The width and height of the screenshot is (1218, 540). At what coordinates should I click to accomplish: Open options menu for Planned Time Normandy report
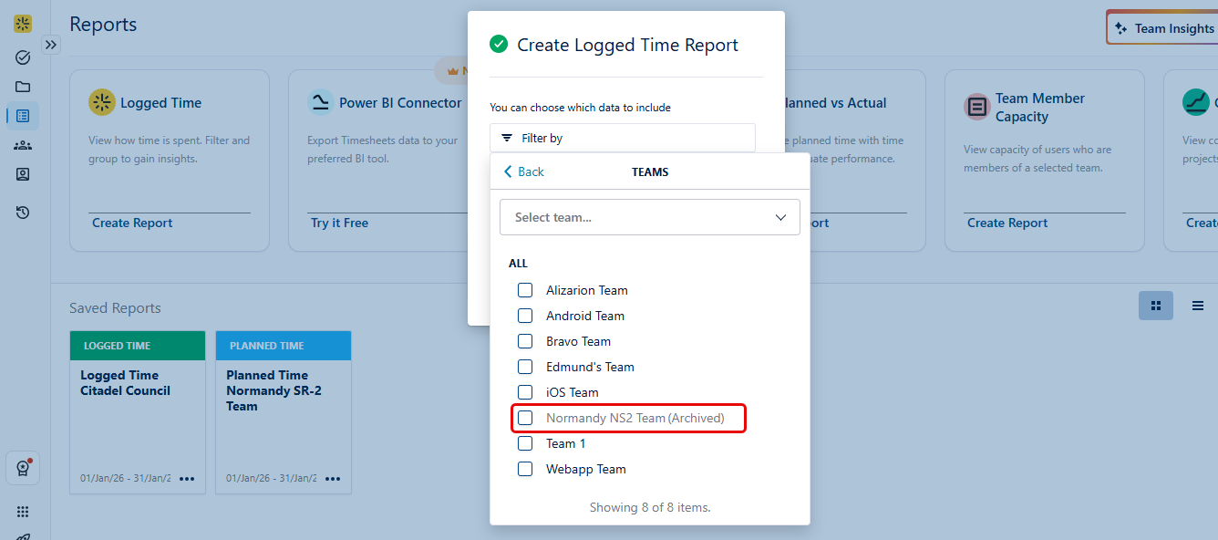pos(333,479)
